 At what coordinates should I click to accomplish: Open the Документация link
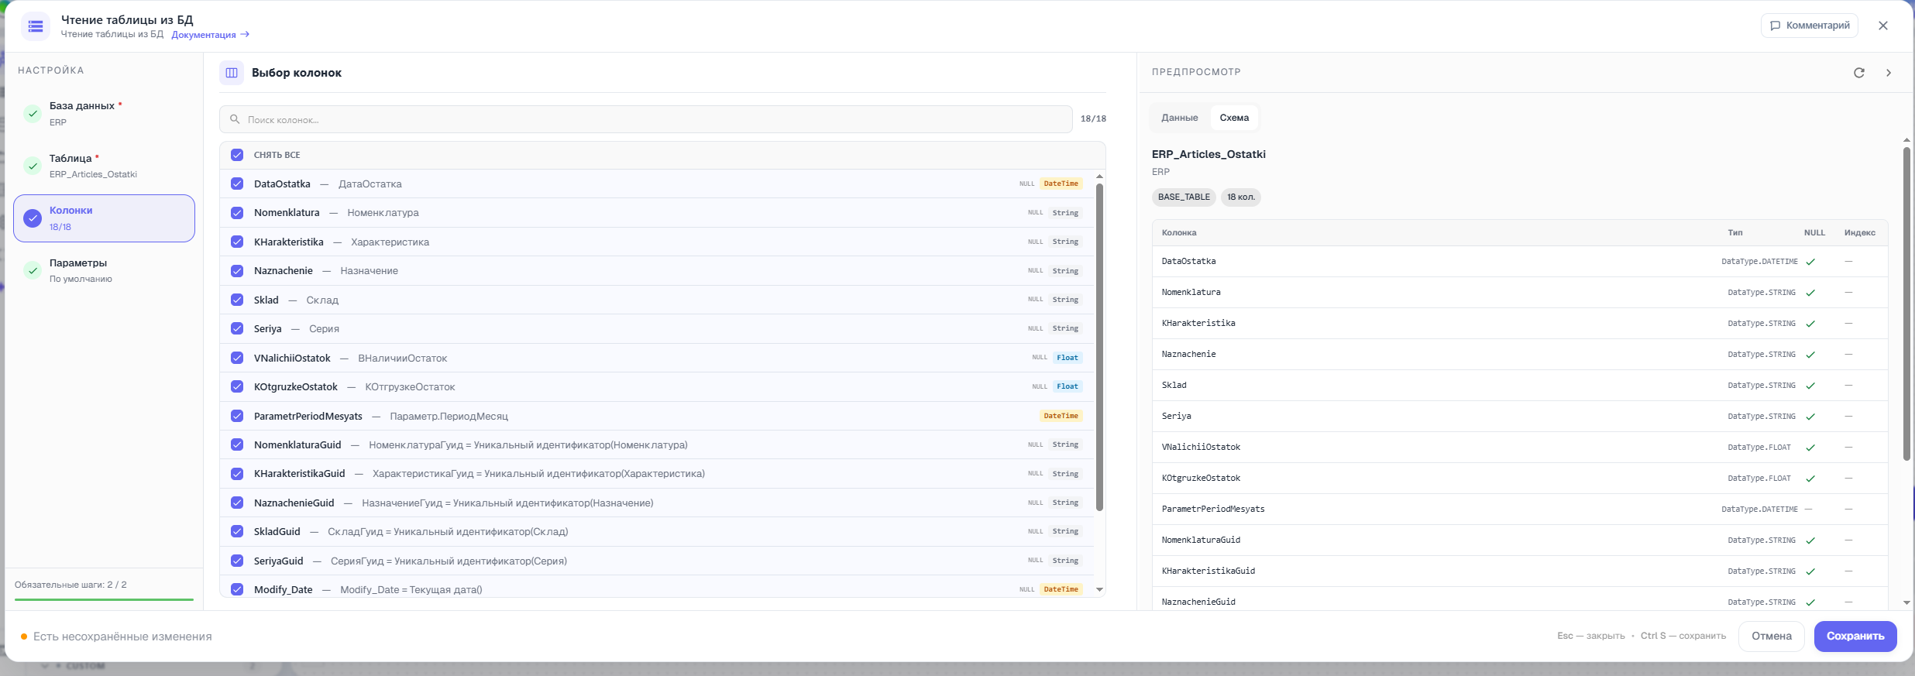pyautogui.click(x=210, y=35)
